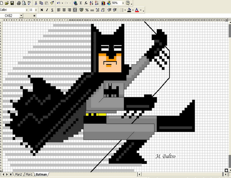Undo the last action
231x178 pixels.
point(59,3)
